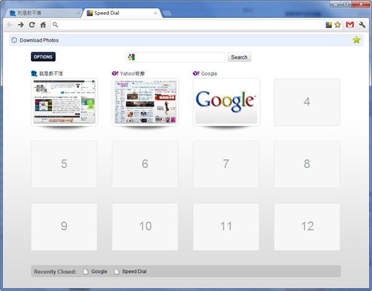Maximize the browser window
This screenshot has width=372, height=291.
tap(346, 4)
